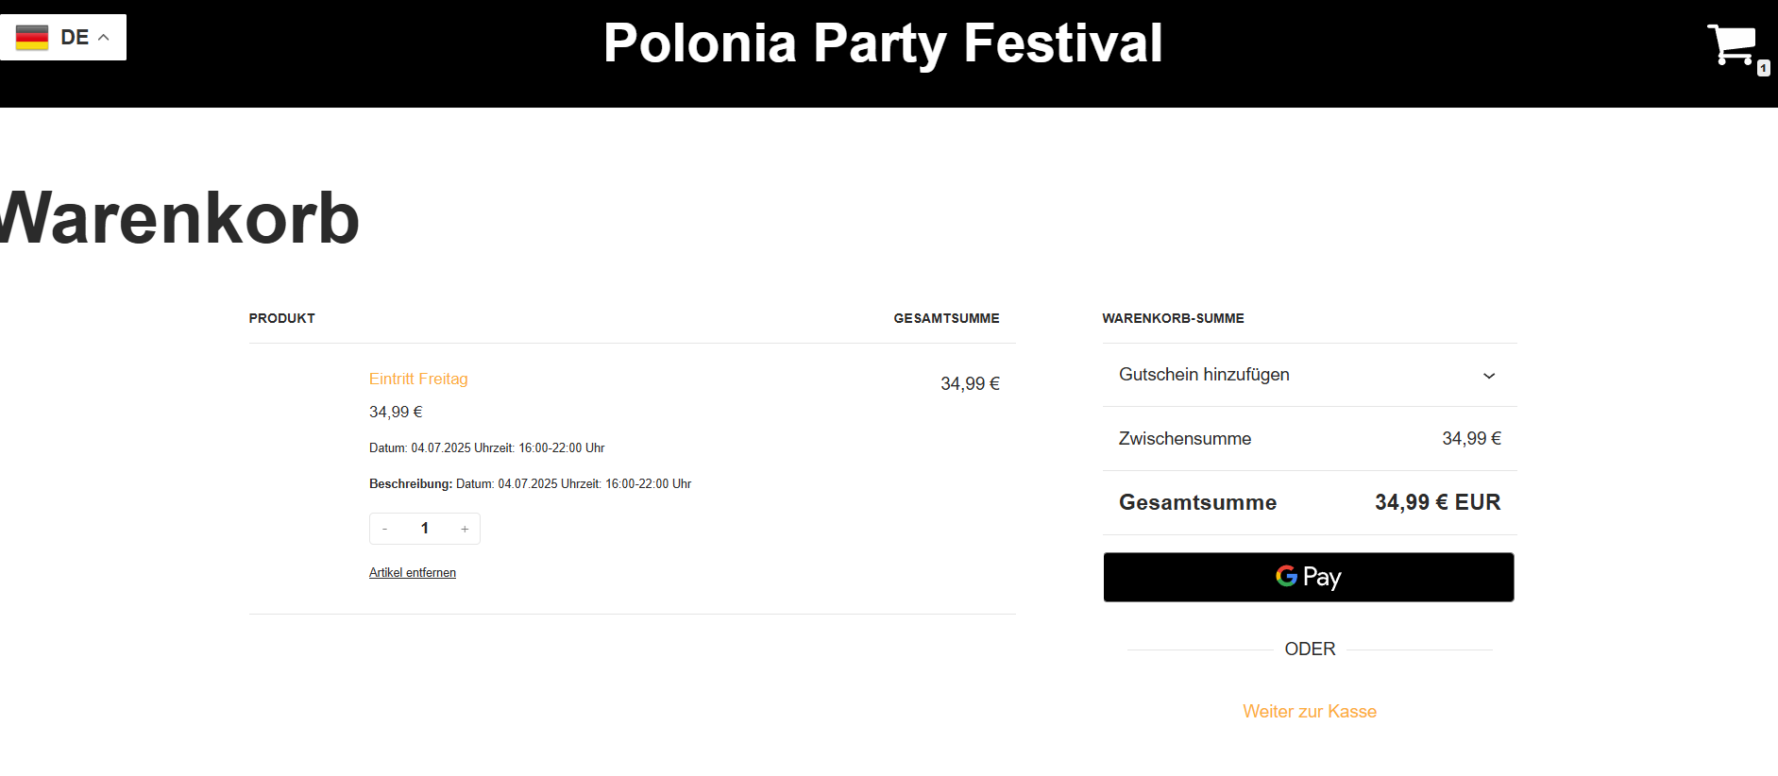Click Artikel entfernen to remove the ticket
The width and height of the screenshot is (1778, 776).
coord(413,573)
